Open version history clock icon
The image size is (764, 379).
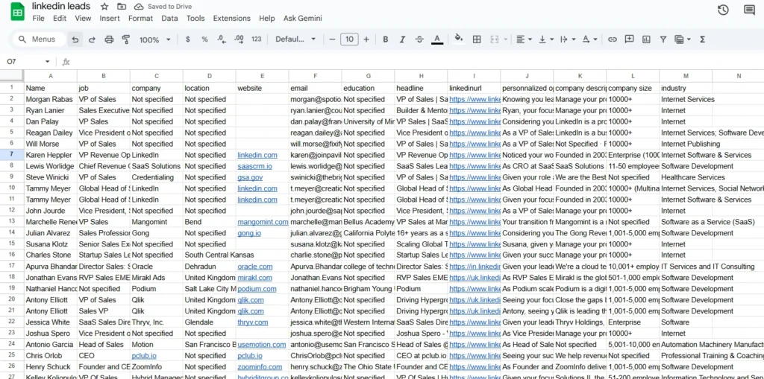point(723,10)
